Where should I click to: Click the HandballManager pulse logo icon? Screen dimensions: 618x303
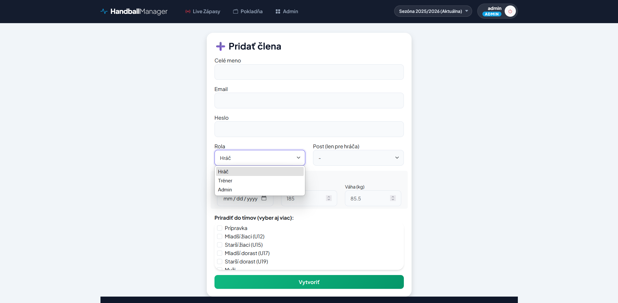click(x=104, y=11)
